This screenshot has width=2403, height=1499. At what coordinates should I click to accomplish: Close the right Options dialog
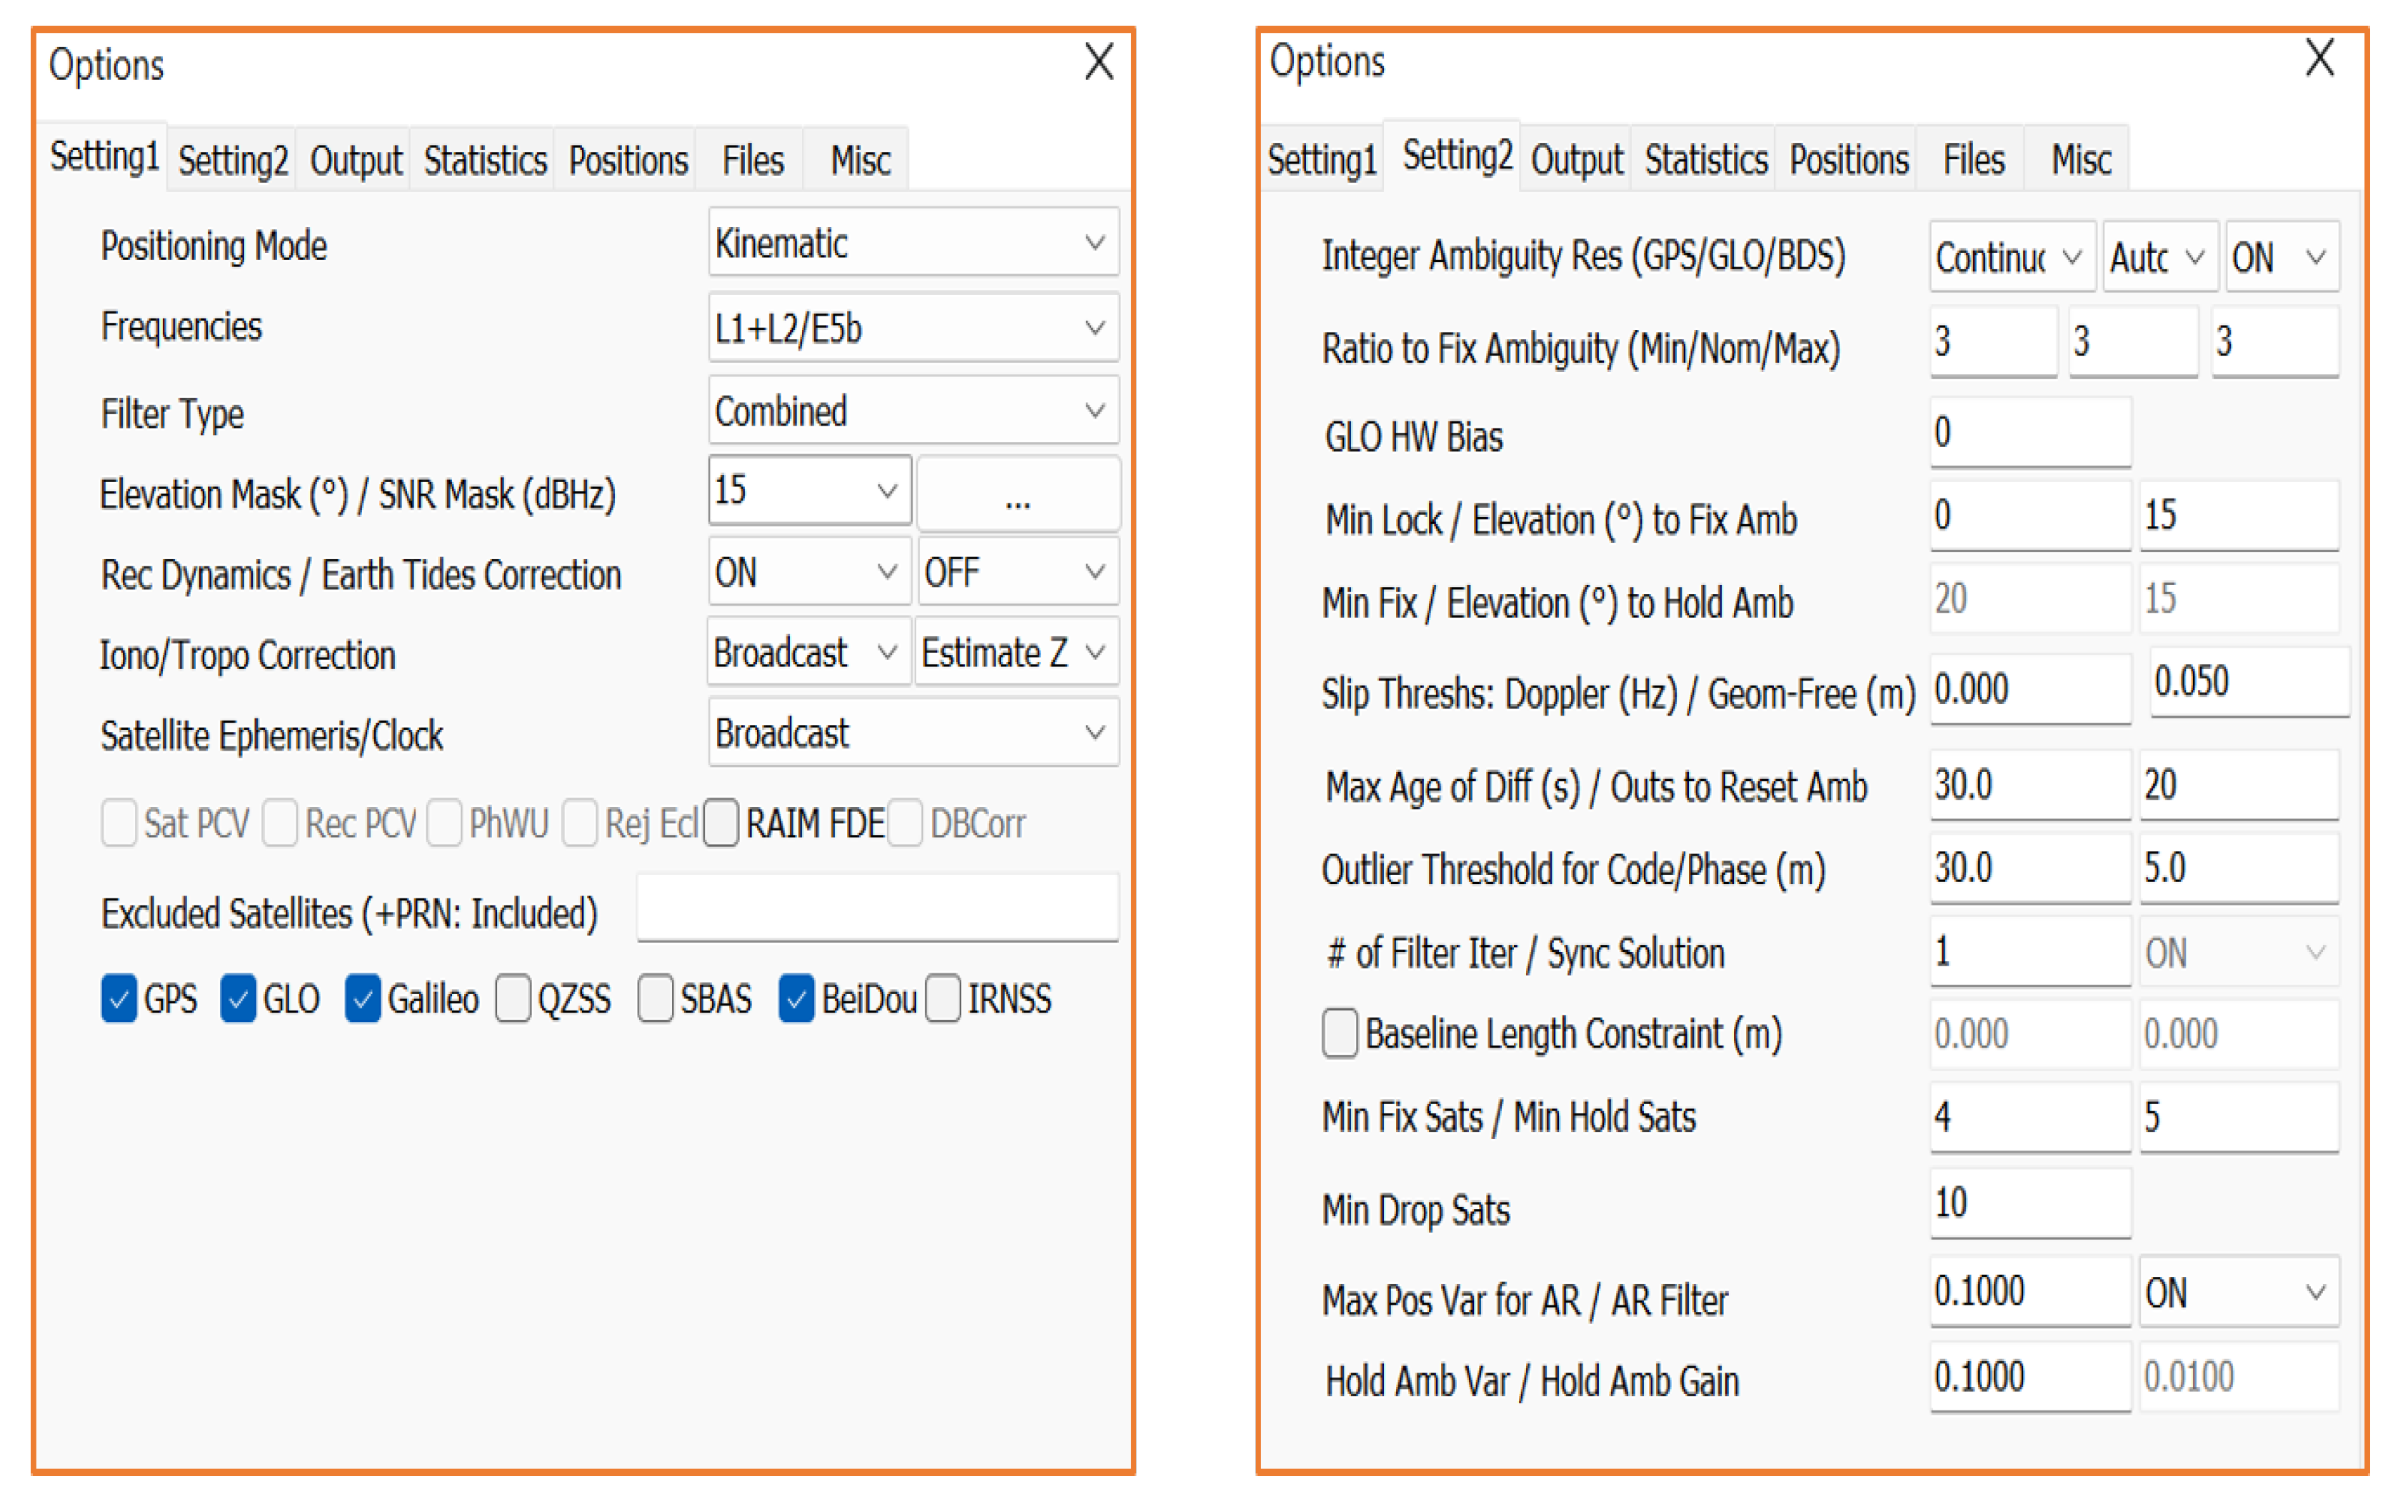[2319, 59]
